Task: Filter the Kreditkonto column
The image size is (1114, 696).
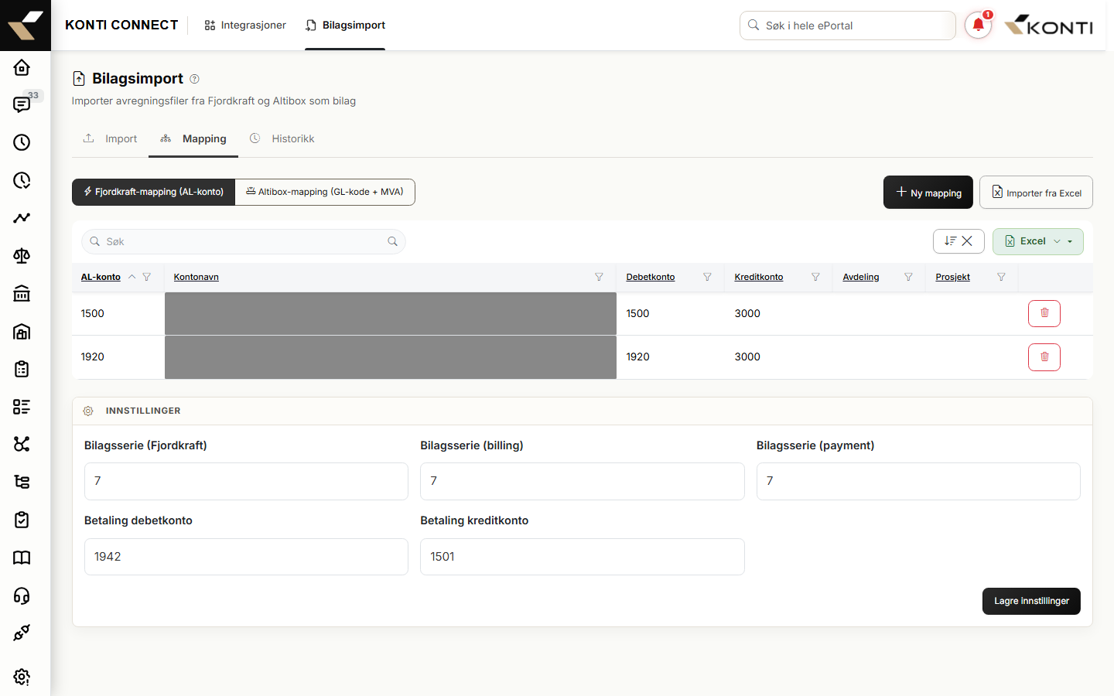Action: coord(815,277)
